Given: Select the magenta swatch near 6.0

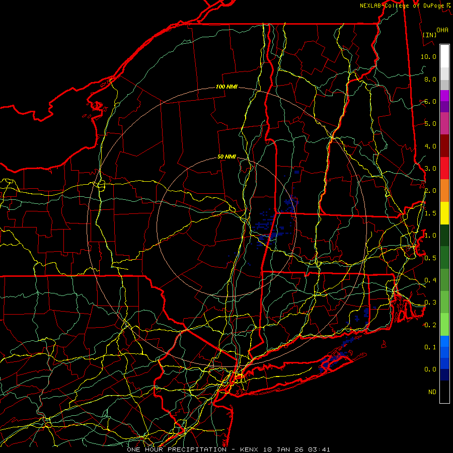Looking at the screenshot, I should click(x=444, y=96).
